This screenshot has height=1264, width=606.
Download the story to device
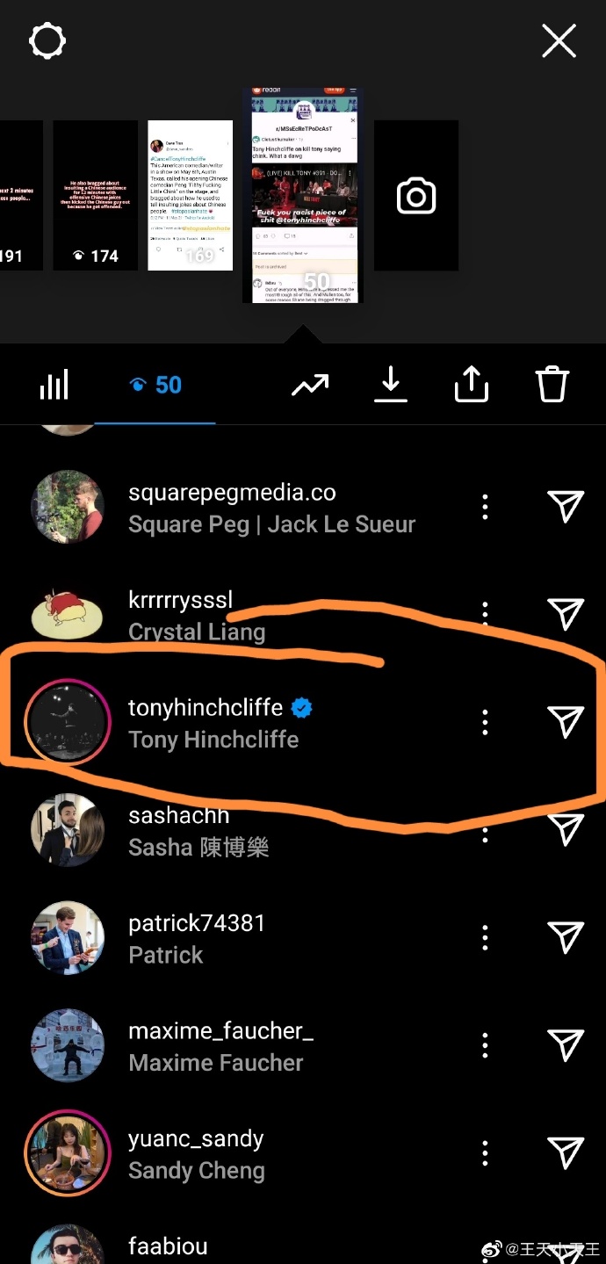tap(391, 385)
